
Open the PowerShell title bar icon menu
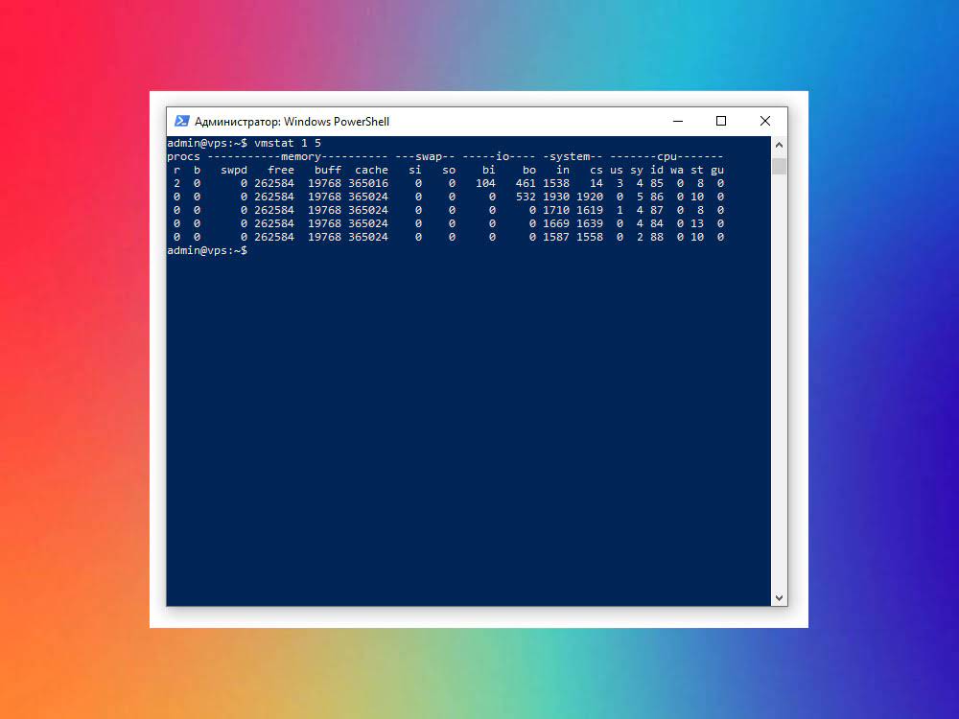click(x=182, y=121)
